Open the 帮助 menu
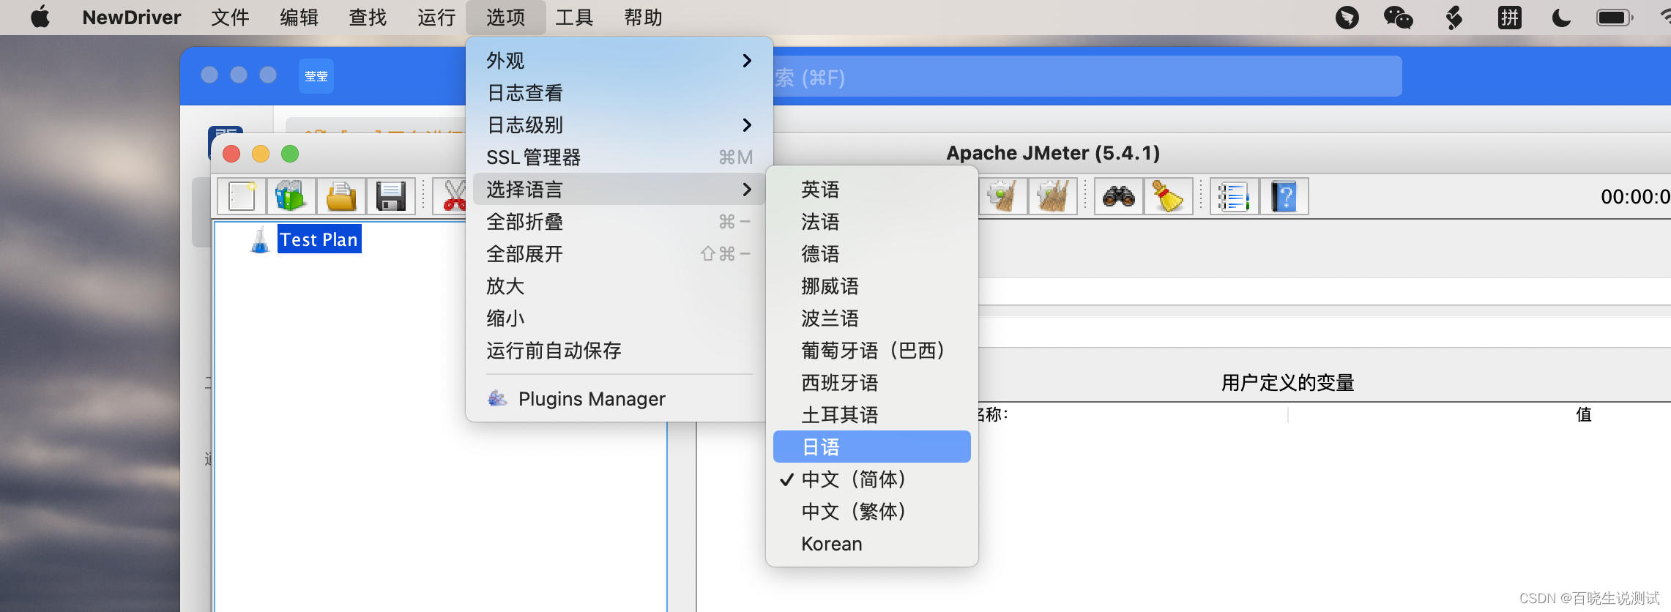This screenshot has width=1671, height=612. click(643, 17)
